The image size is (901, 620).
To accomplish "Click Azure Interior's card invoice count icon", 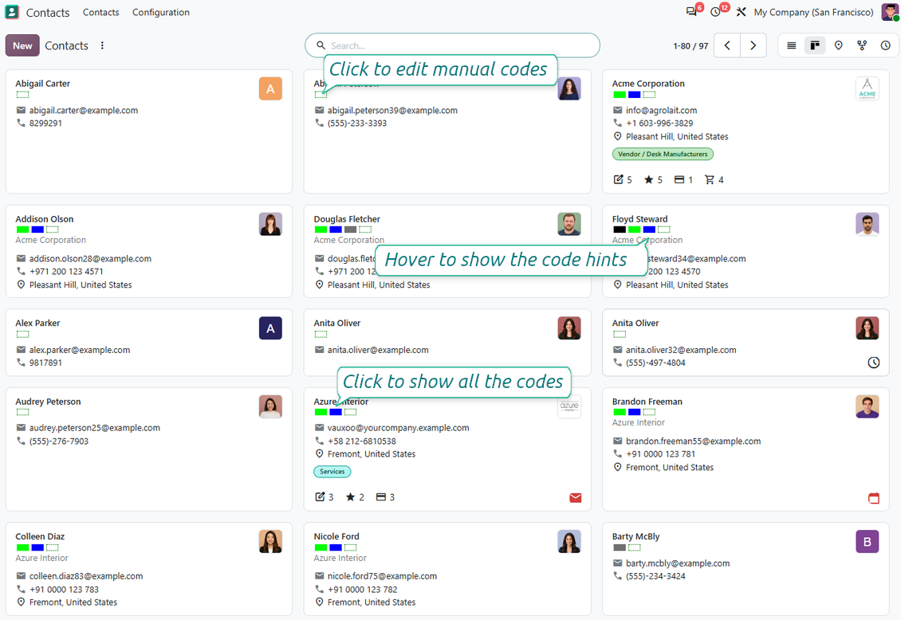I will click(381, 497).
